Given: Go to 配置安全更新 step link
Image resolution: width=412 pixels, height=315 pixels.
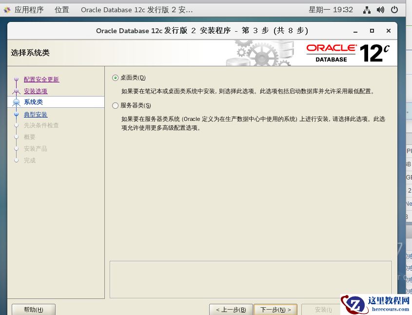Looking at the screenshot, I should click(41, 79).
